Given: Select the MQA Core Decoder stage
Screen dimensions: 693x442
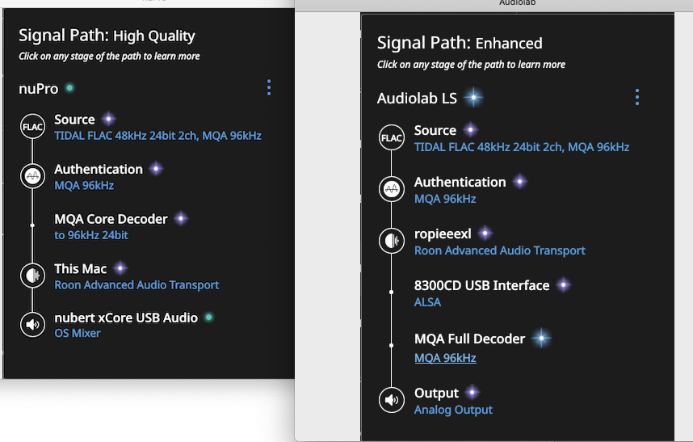Looking at the screenshot, I should 111,219.
